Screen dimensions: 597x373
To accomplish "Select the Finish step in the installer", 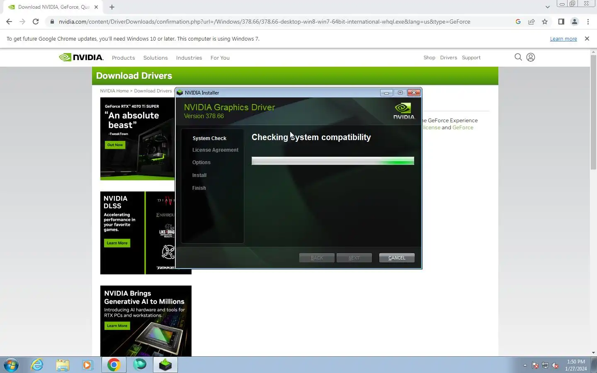I will 199,188.
